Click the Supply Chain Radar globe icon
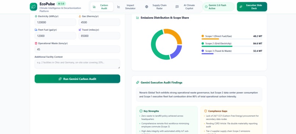The width and height of the screenshot is (296, 134). click(x=147, y=7)
